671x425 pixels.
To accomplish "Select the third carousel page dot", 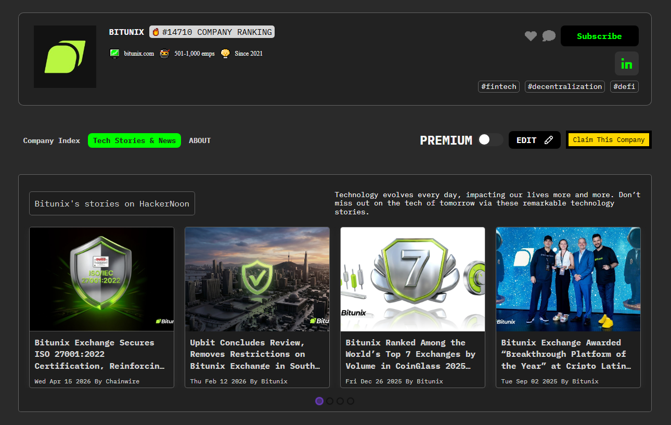I will 340,401.
